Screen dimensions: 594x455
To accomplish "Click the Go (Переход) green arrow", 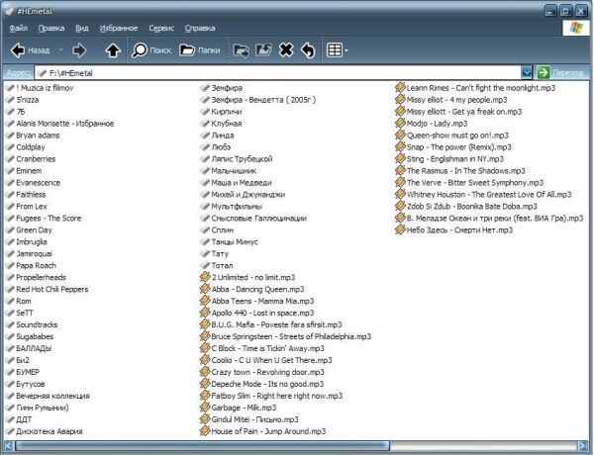I will coord(544,72).
